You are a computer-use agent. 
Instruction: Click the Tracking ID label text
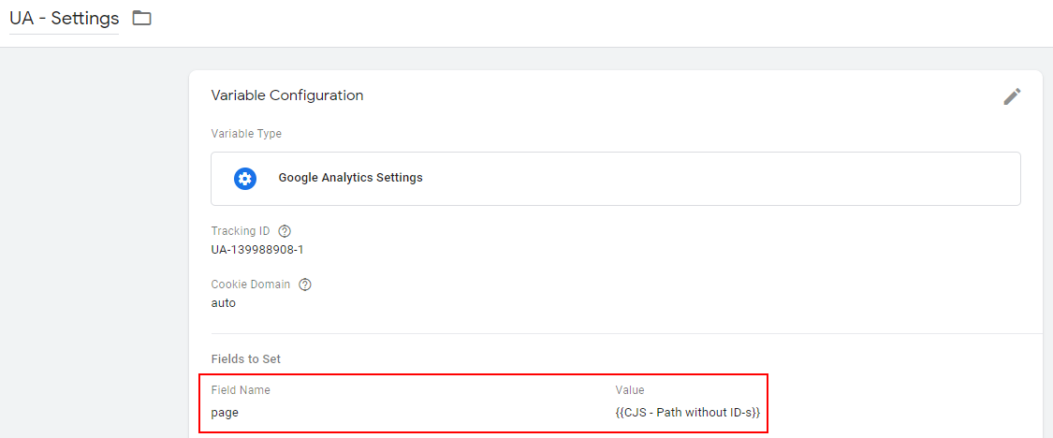point(241,231)
